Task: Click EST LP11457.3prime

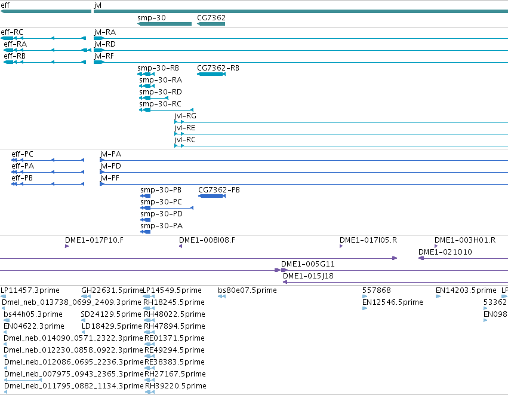Action: tap(3, 296)
